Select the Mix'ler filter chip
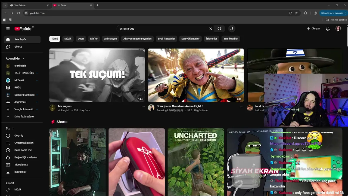Image resolution: width=348 pixels, height=196 pixels. coord(94,39)
